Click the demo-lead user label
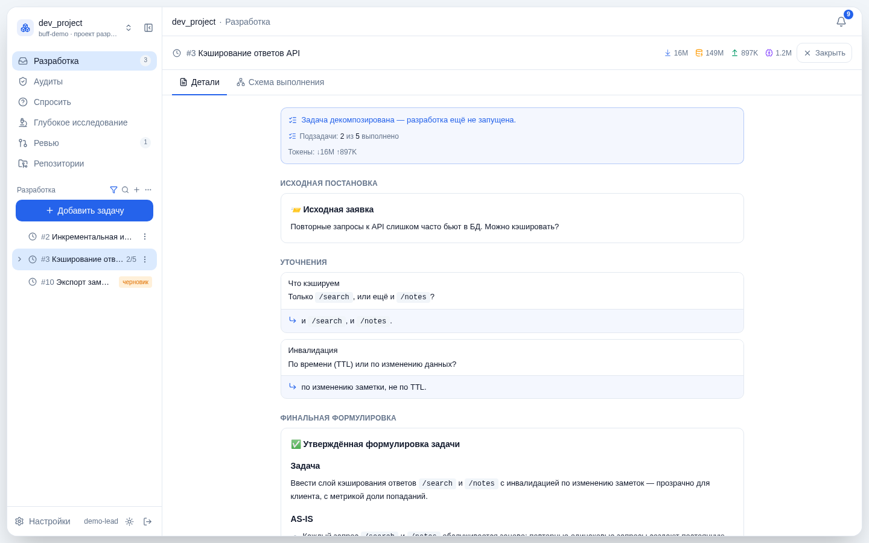Screen dimensions: 869x543 coord(101,521)
